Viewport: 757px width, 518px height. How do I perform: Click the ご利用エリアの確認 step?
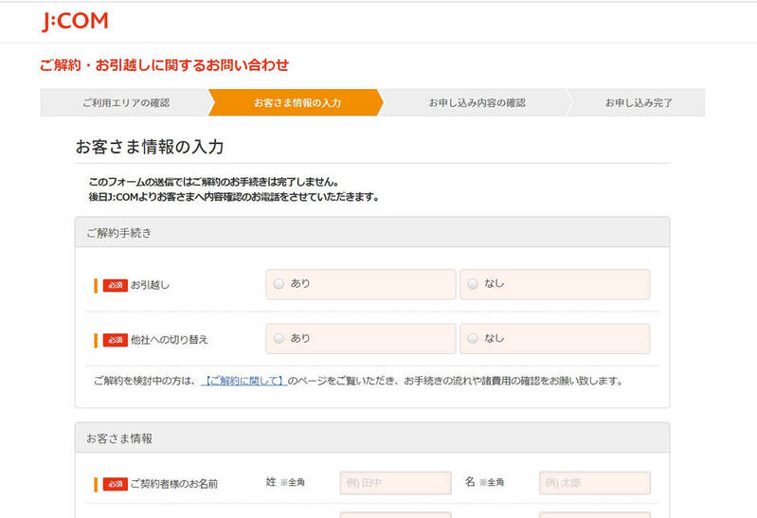coord(125,102)
